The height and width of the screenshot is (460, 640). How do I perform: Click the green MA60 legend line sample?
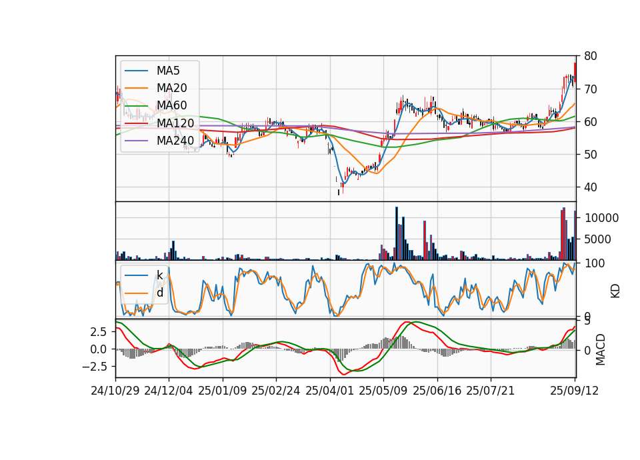pyautogui.click(x=136, y=106)
